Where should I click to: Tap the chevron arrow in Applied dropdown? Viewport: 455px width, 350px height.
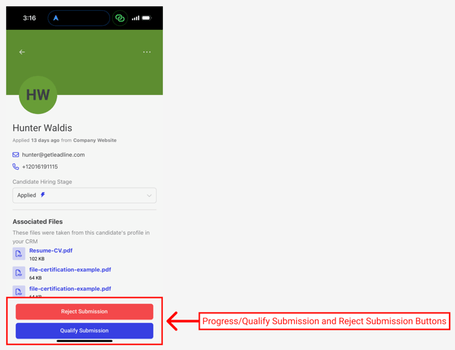point(149,195)
